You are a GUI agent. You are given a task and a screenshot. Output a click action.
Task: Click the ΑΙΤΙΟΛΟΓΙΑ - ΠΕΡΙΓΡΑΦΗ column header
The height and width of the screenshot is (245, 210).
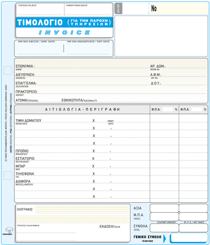(x=82, y=109)
